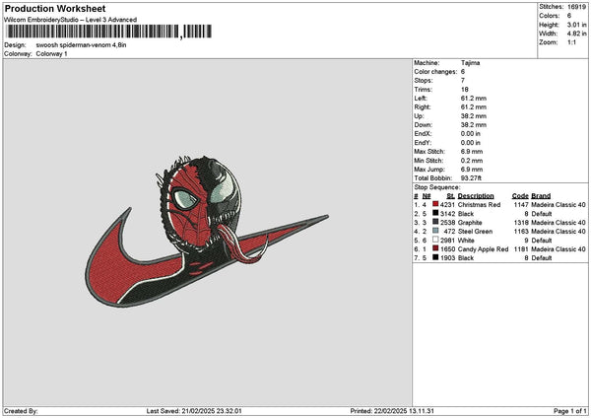The image size is (591, 418).
Task: Select thread code 1181
Action: 521,249
